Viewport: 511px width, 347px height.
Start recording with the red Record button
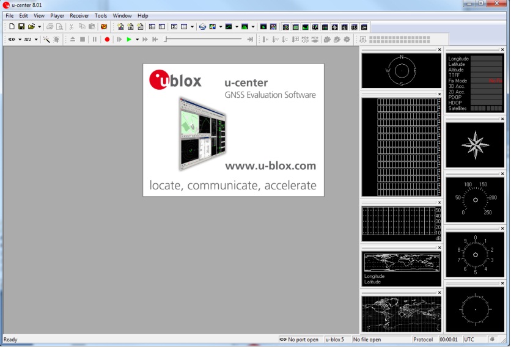[107, 40]
